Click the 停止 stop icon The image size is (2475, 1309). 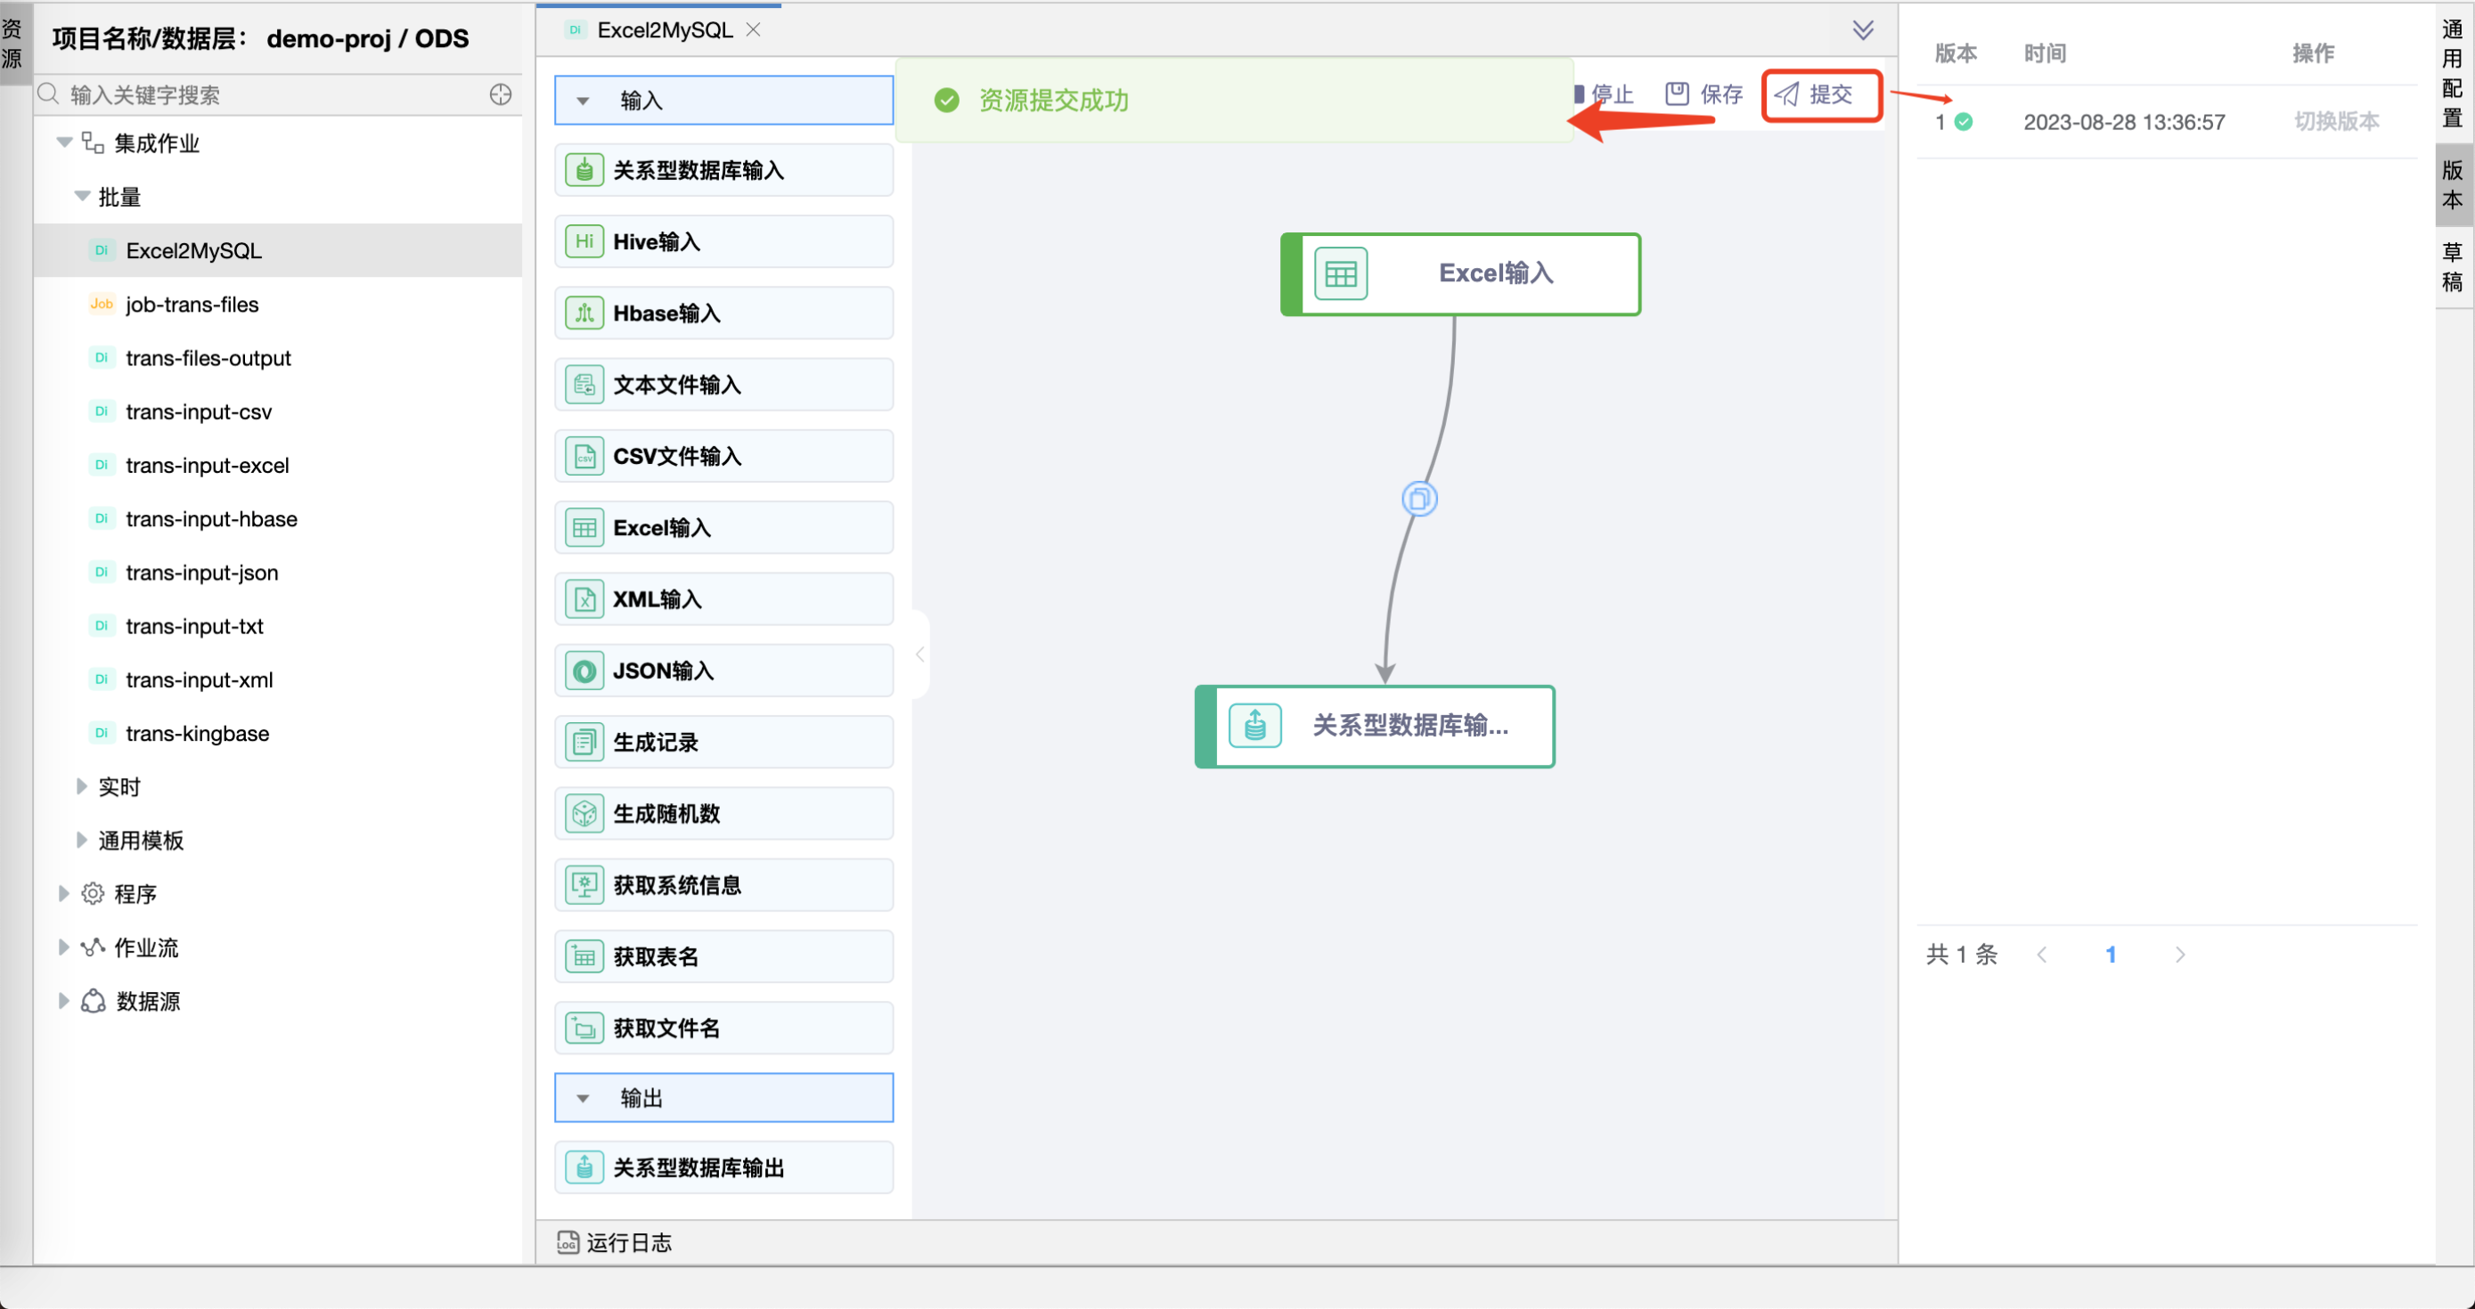click(1579, 94)
